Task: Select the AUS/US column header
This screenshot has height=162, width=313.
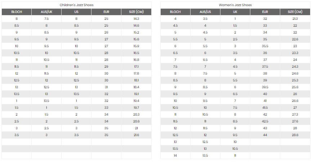Action: (205, 12)
